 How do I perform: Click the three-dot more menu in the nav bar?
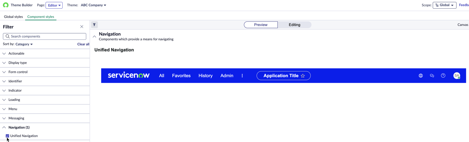click(242, 76)
